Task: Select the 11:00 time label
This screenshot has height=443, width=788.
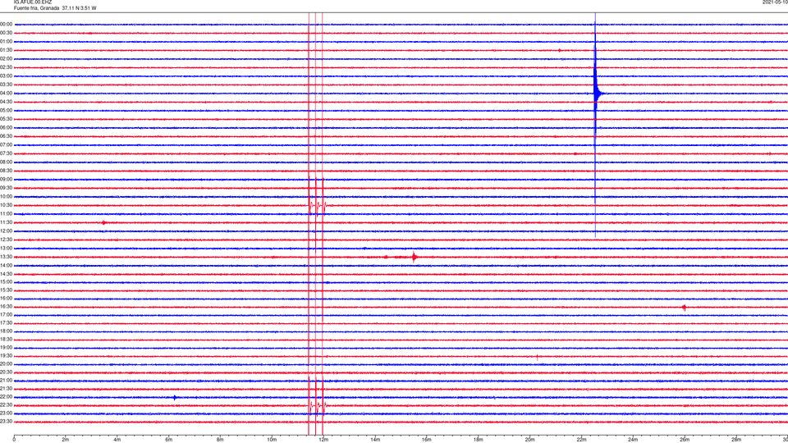Action: tap(7, 213)
